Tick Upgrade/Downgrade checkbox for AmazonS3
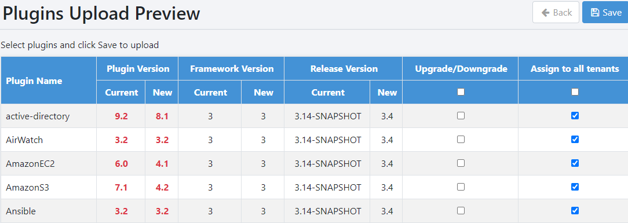628x223 pixels. [461, 187]
